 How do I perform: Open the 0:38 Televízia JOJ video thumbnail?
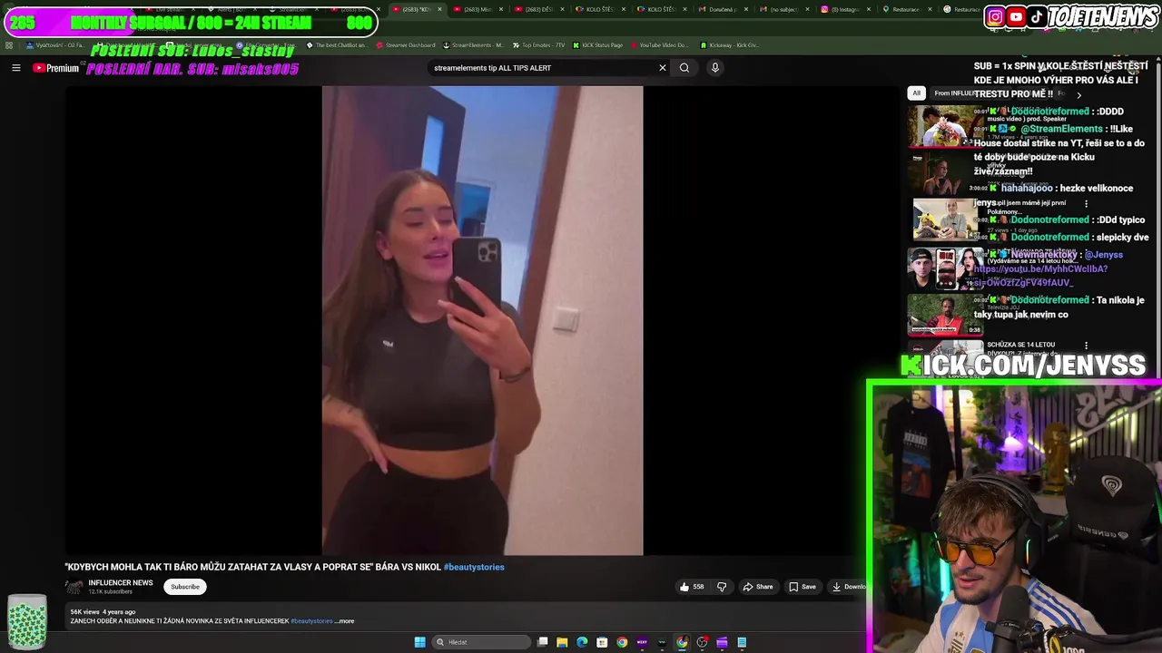[x=944, y=315]
